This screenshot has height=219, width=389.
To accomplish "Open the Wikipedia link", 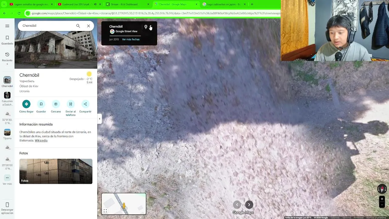I will tap(41, 141).
